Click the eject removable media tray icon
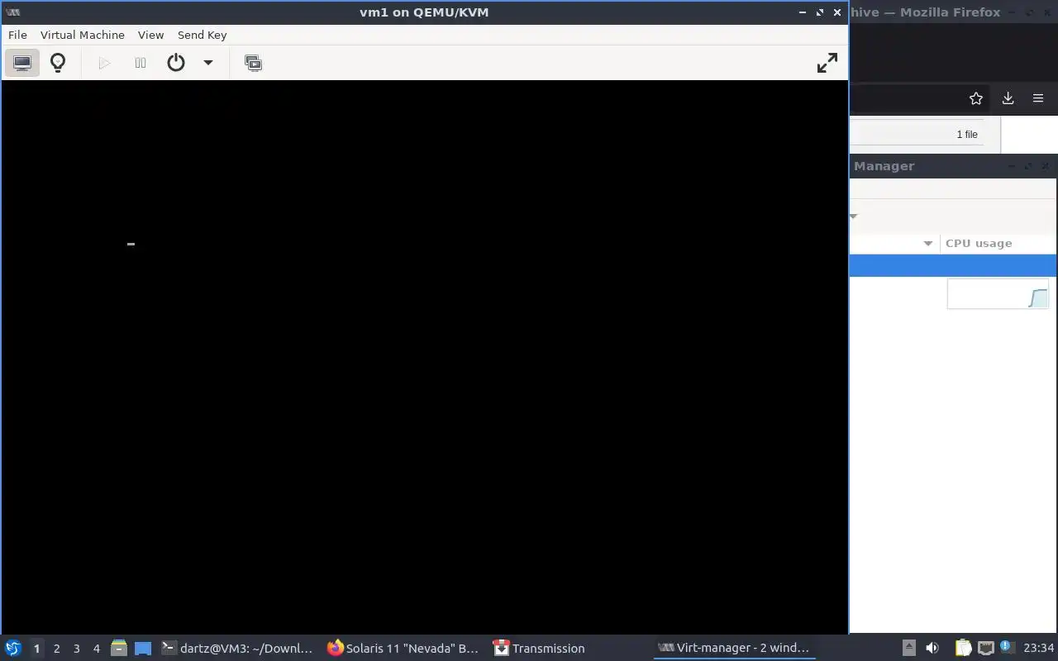The image size is (1058, 661). pyautogui.click(x=908, y=648)
